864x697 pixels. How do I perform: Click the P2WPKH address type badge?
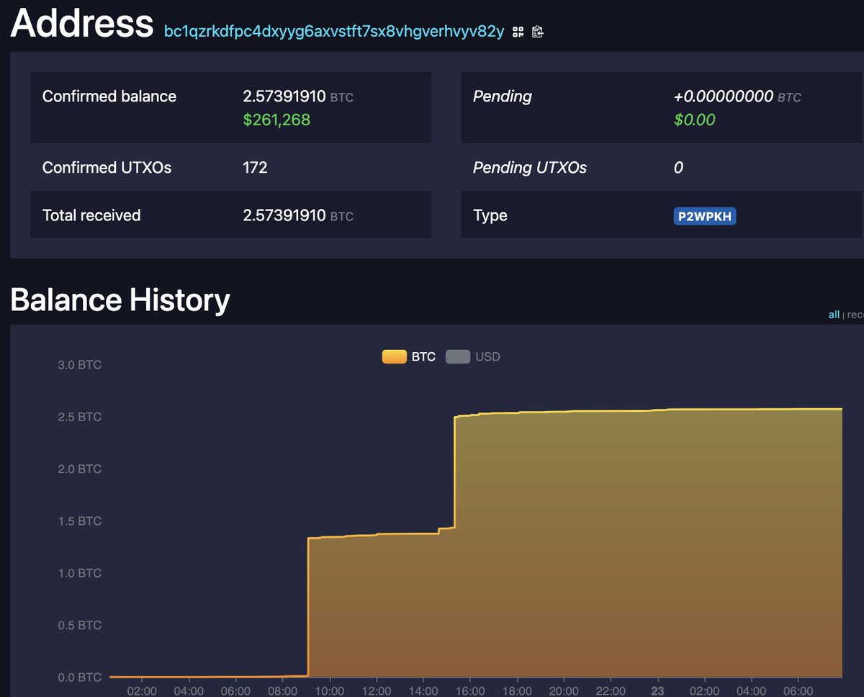704,215
